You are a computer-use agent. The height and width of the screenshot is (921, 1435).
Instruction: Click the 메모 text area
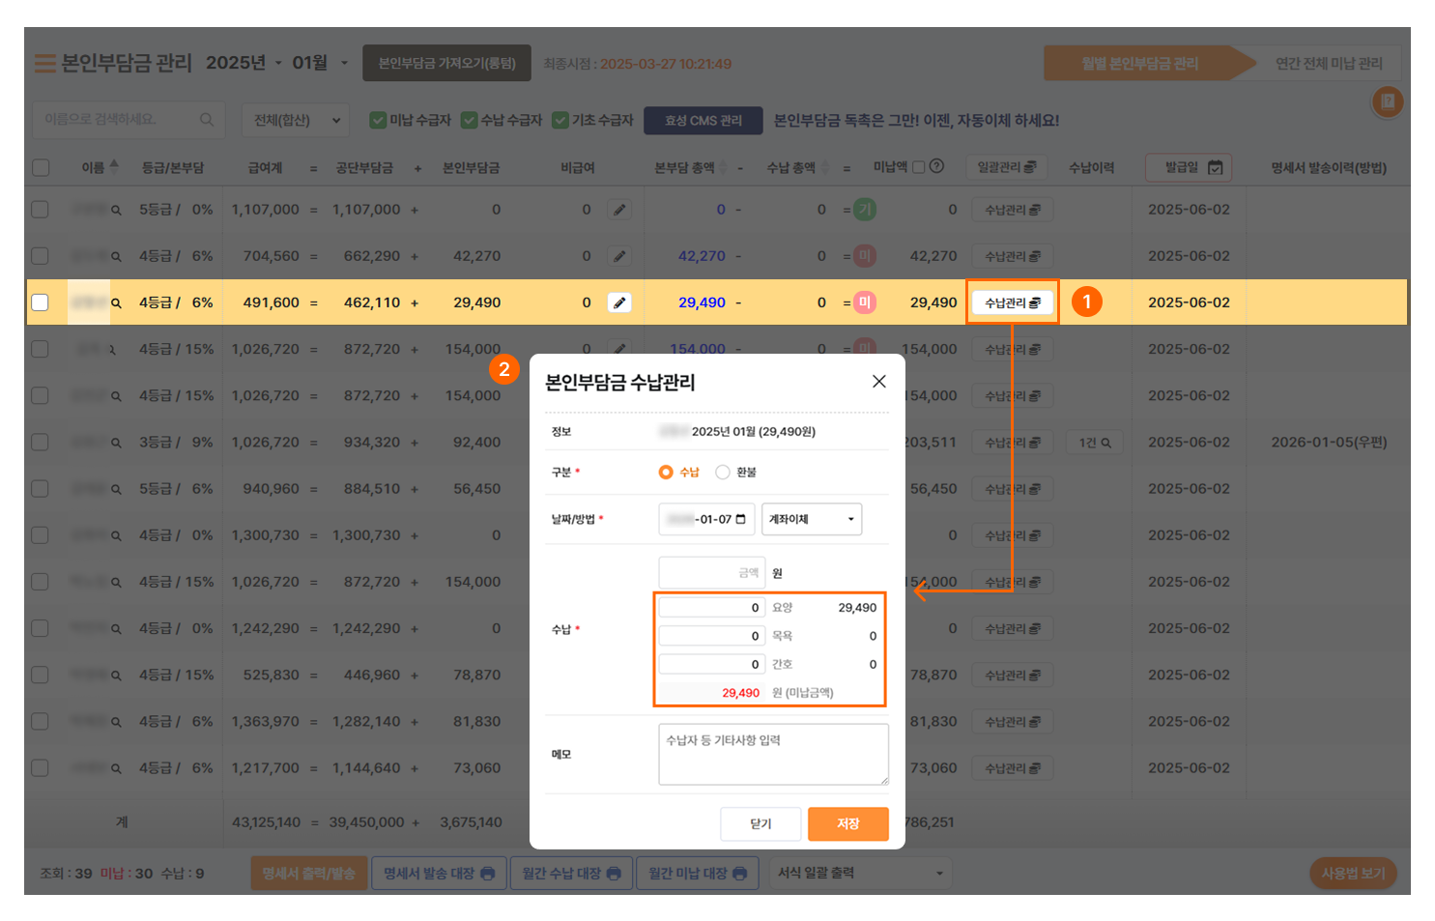click(773, 755)
